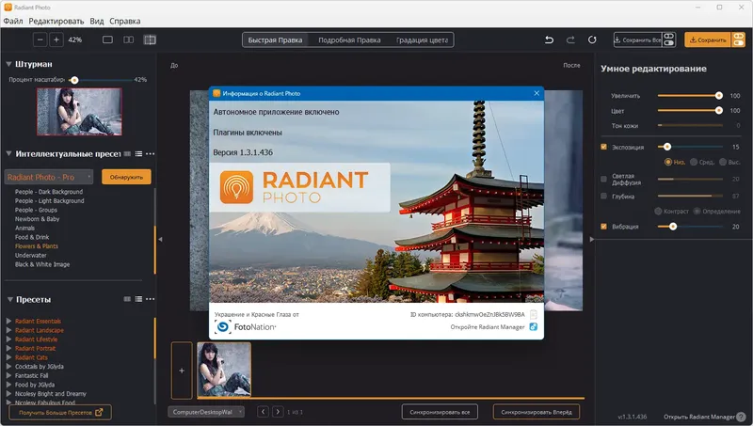The width and height of the screenshot is (753, 426).
Task: Open the Справка menu
Action: click(125, 21)
